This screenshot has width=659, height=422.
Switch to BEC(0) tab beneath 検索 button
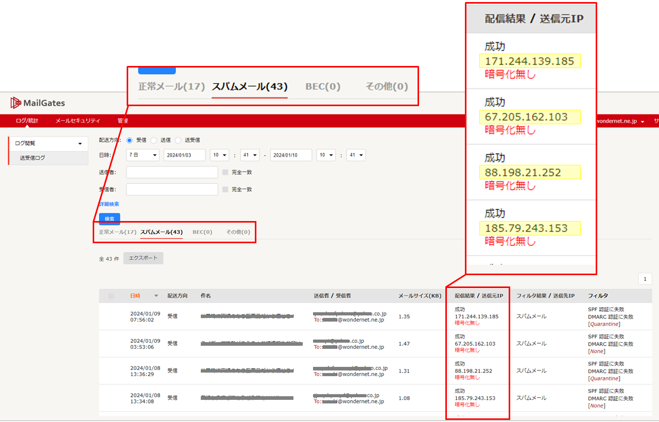(202, 232)
